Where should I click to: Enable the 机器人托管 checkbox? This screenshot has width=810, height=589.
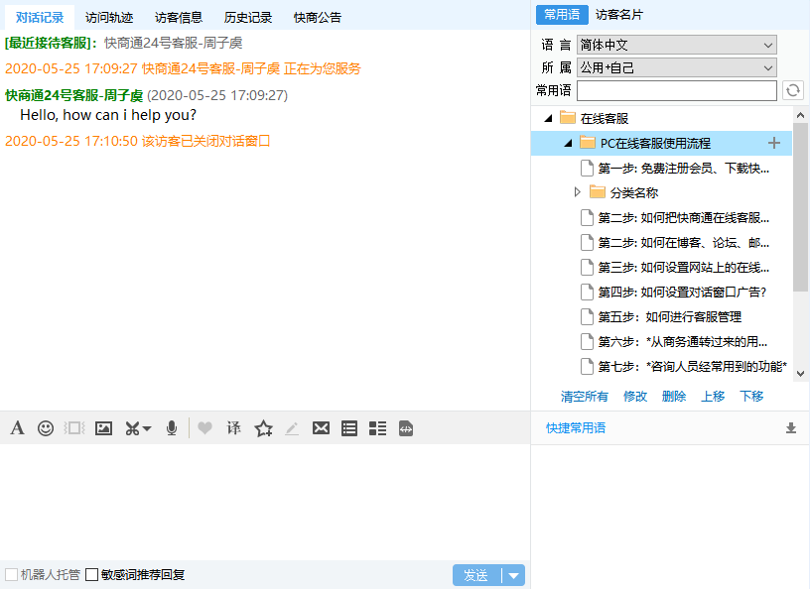[12, 574]
